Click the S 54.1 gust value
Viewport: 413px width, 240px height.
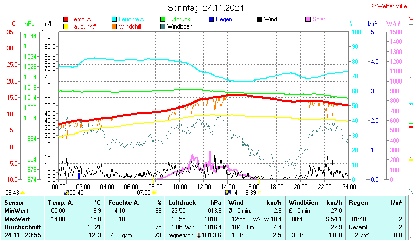click(x=333, y=219)
